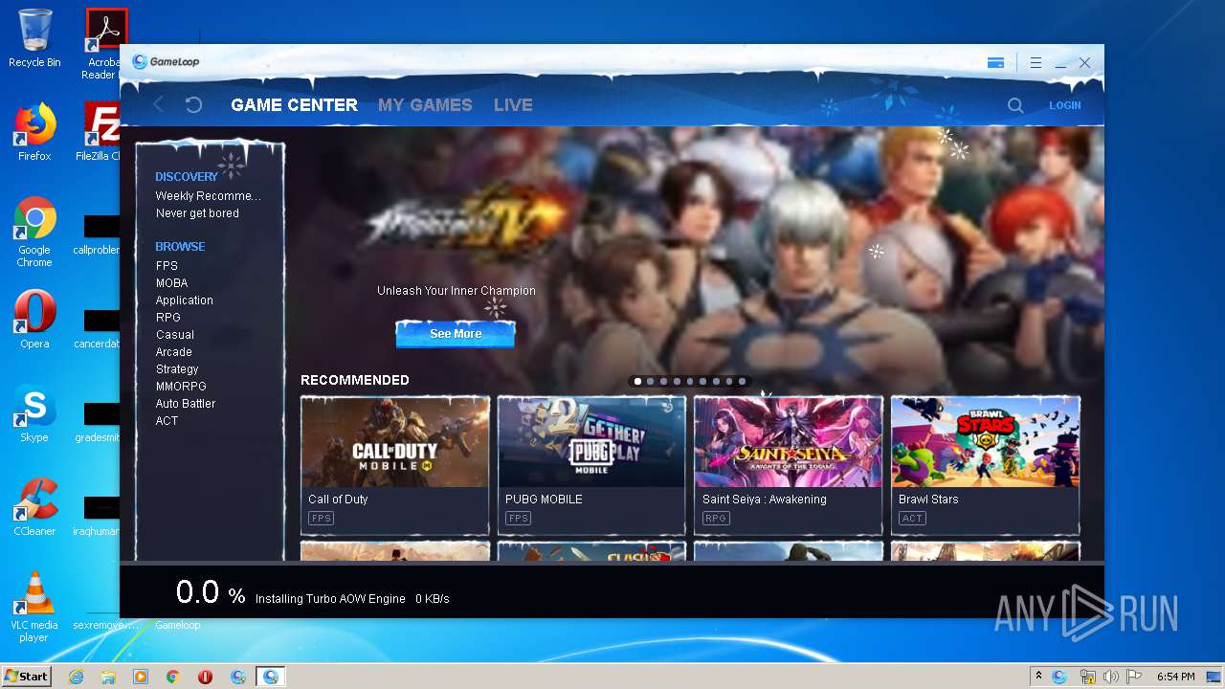Image resolution: width=1225 pixels, height=689 pixels.
Task: Open the file explorer taskbar icon
Action: click(108, 677)
